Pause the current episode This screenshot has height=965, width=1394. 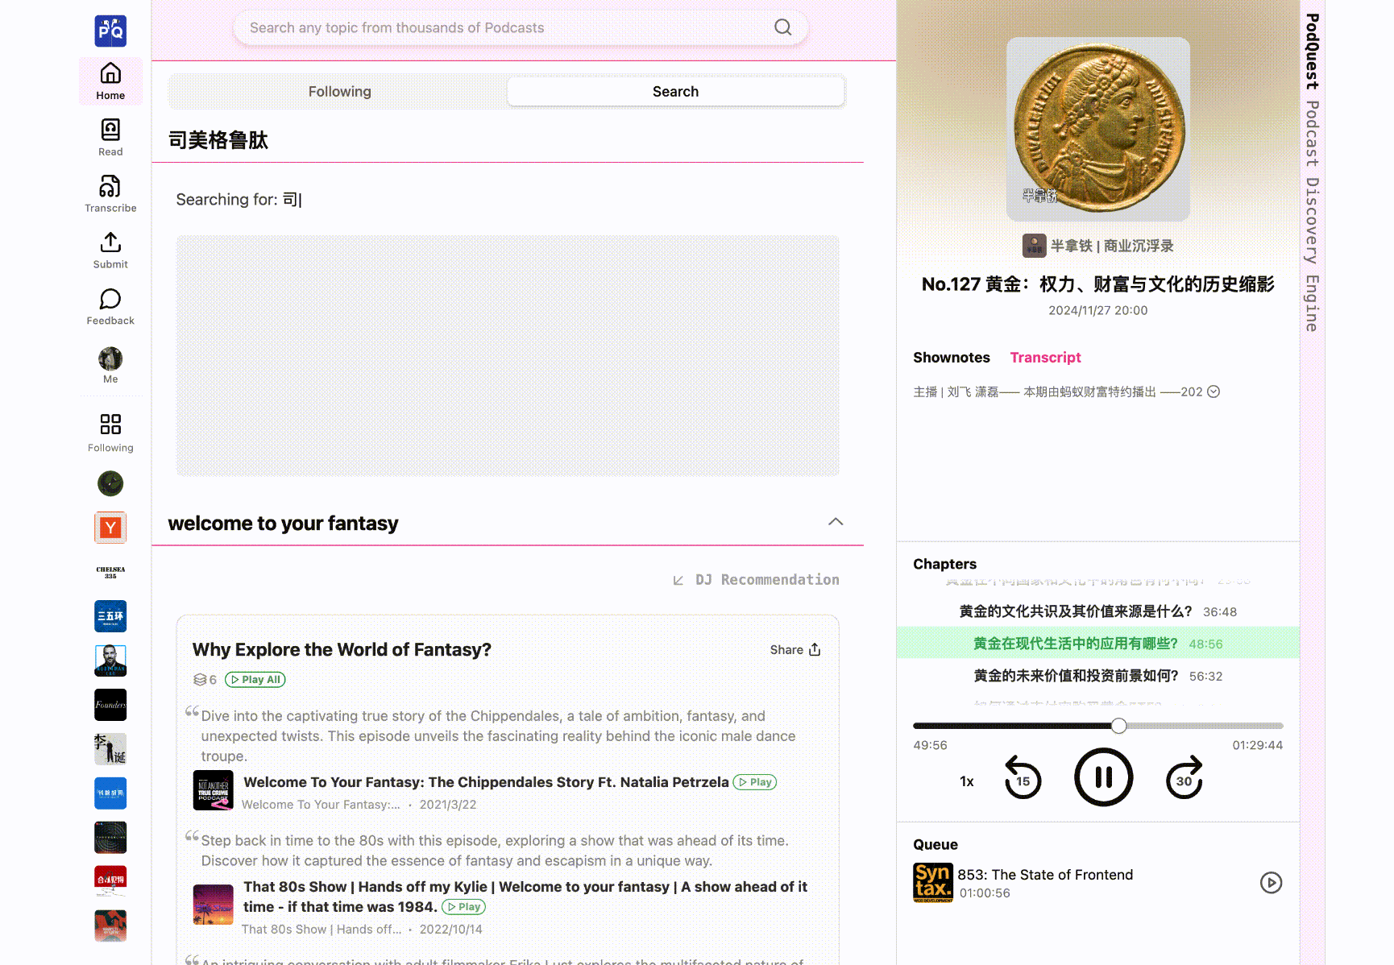(1103, 777)
